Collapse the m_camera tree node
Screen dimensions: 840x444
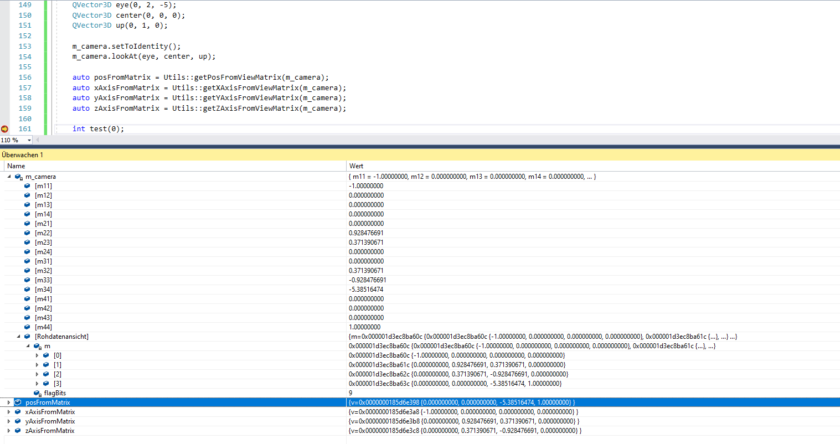(x=9, y=177)
